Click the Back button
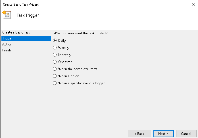This screenshot has height=138, width=198. point(139,133)
